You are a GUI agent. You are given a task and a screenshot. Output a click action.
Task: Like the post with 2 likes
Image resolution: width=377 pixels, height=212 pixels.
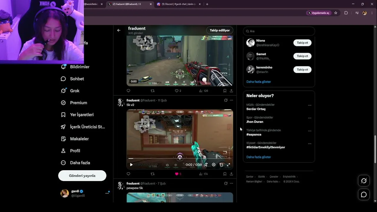(178, 91)
